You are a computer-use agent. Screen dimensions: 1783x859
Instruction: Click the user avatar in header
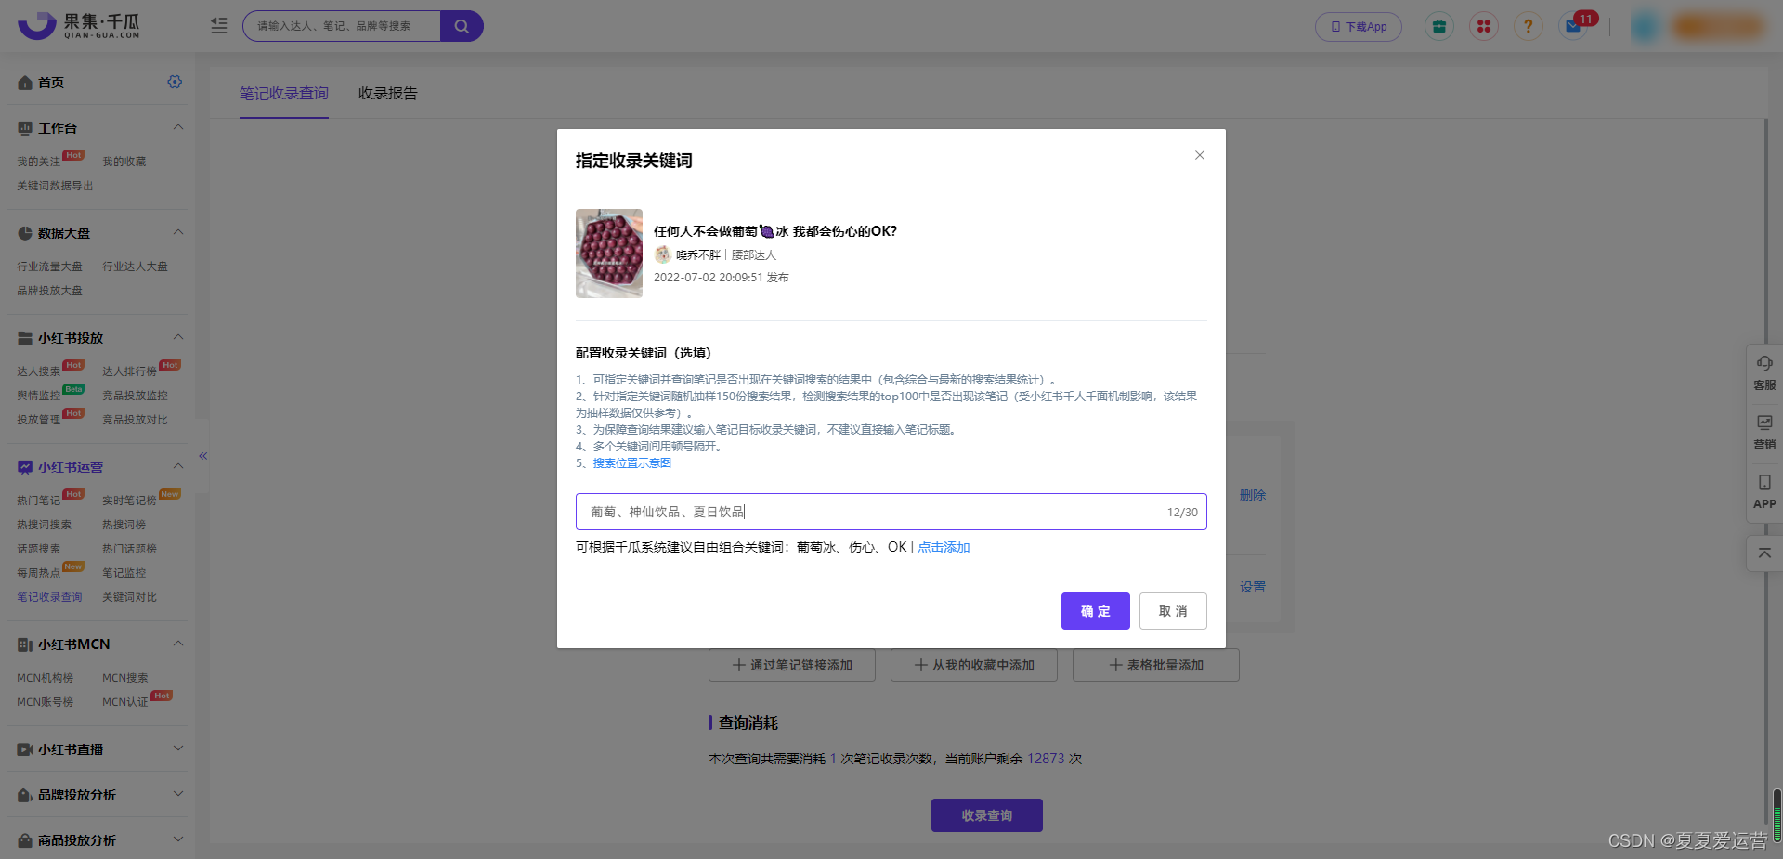[1645, 26]
